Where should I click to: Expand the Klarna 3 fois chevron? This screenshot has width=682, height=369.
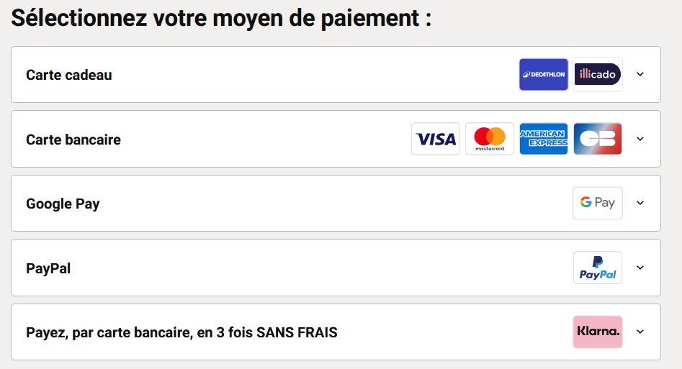pyautogui.click(x=640, y=332)
